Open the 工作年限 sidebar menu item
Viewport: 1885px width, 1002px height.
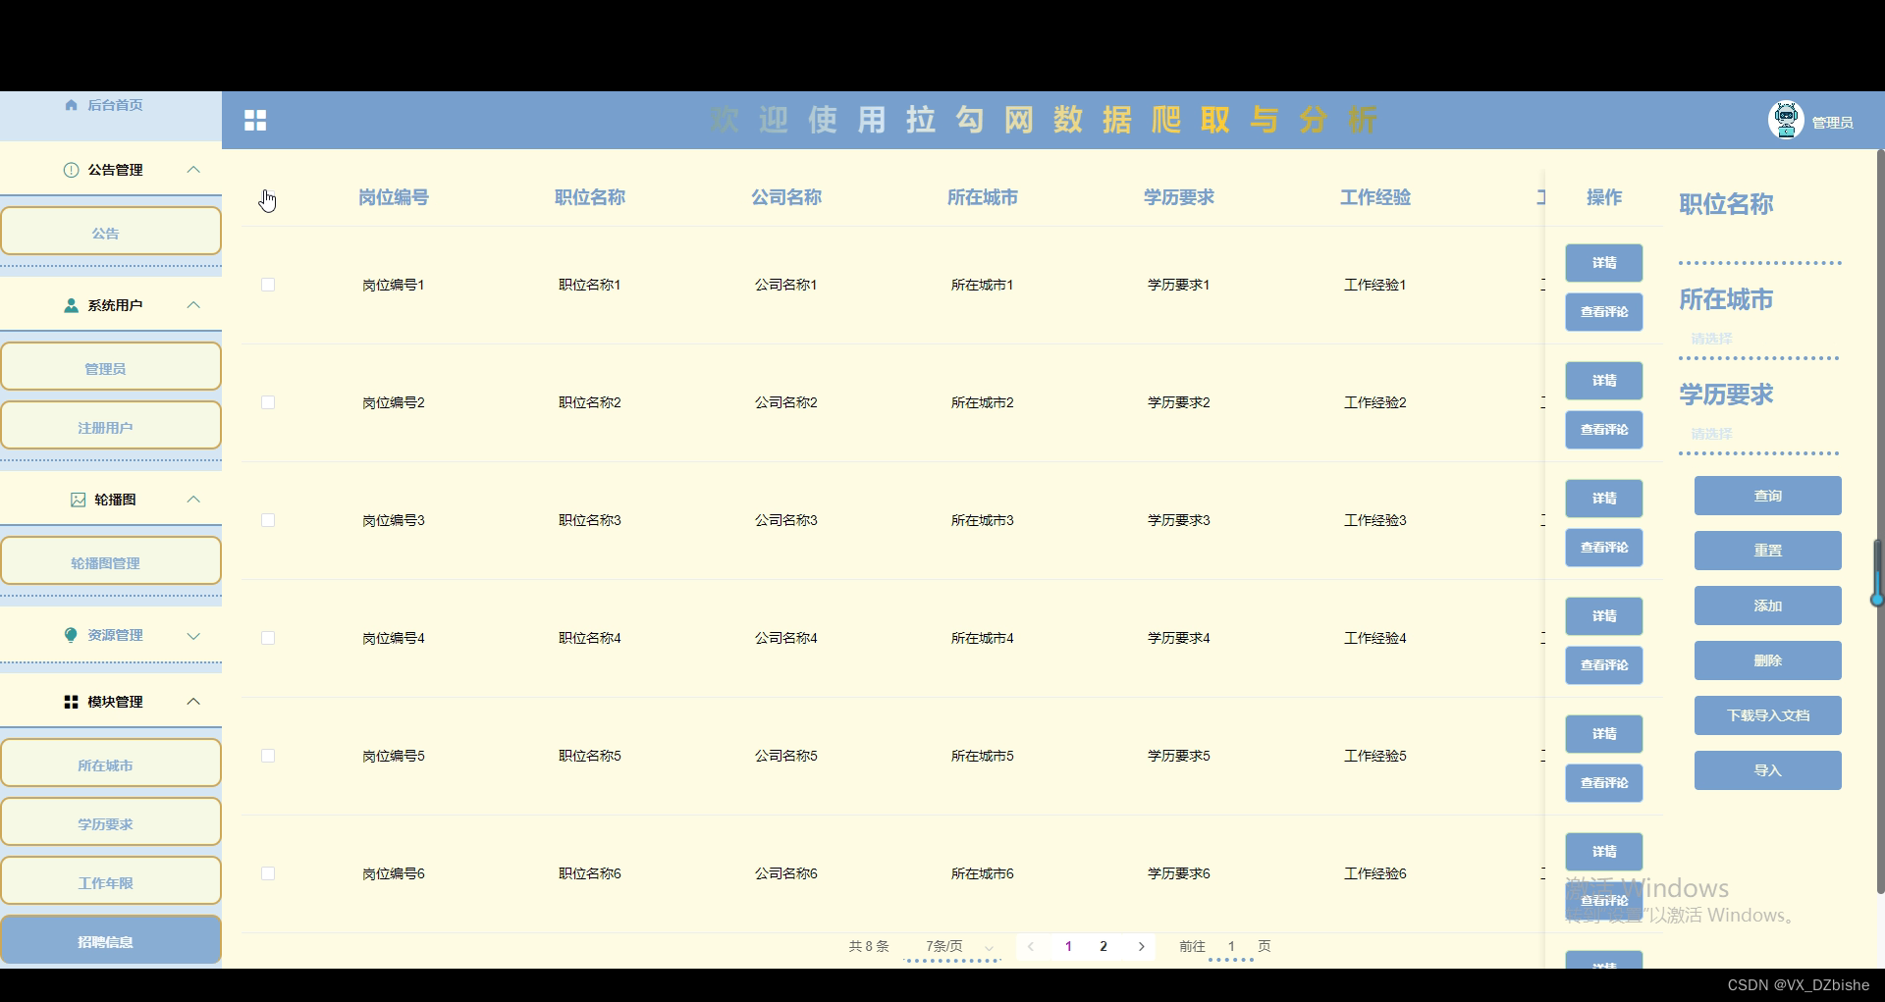click(111, 882)
